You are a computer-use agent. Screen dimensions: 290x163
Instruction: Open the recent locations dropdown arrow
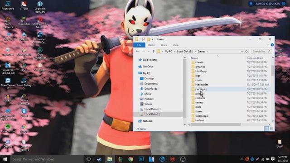pos(149,51)
